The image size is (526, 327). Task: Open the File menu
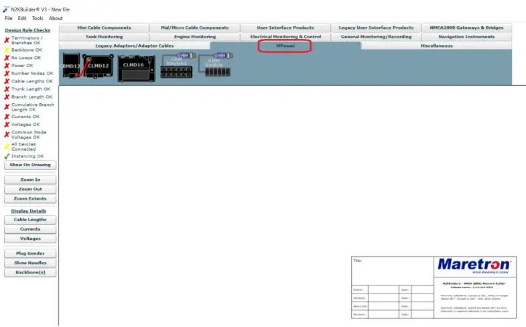click(9, 18)
